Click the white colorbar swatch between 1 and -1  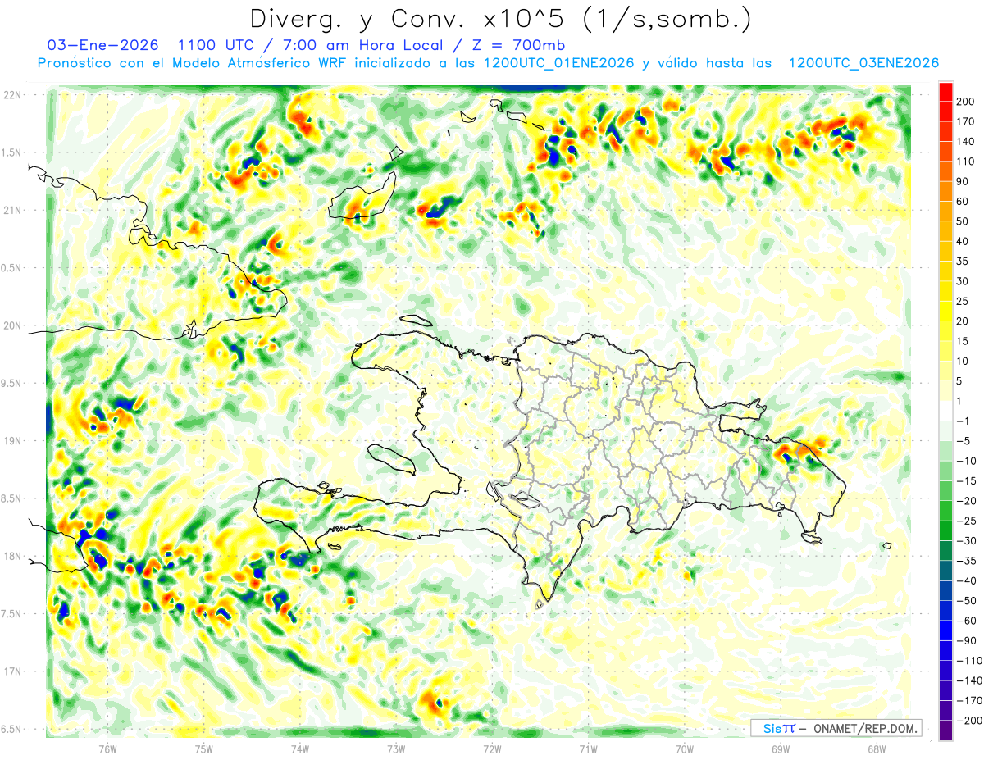click(x=945, y=411)
